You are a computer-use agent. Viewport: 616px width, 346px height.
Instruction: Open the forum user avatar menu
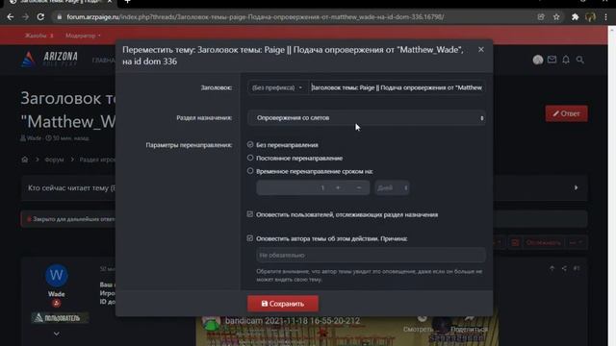click(x=538, y=60)
